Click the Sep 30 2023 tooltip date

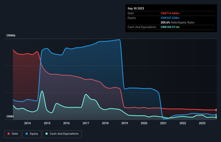[x=136, y=8]
